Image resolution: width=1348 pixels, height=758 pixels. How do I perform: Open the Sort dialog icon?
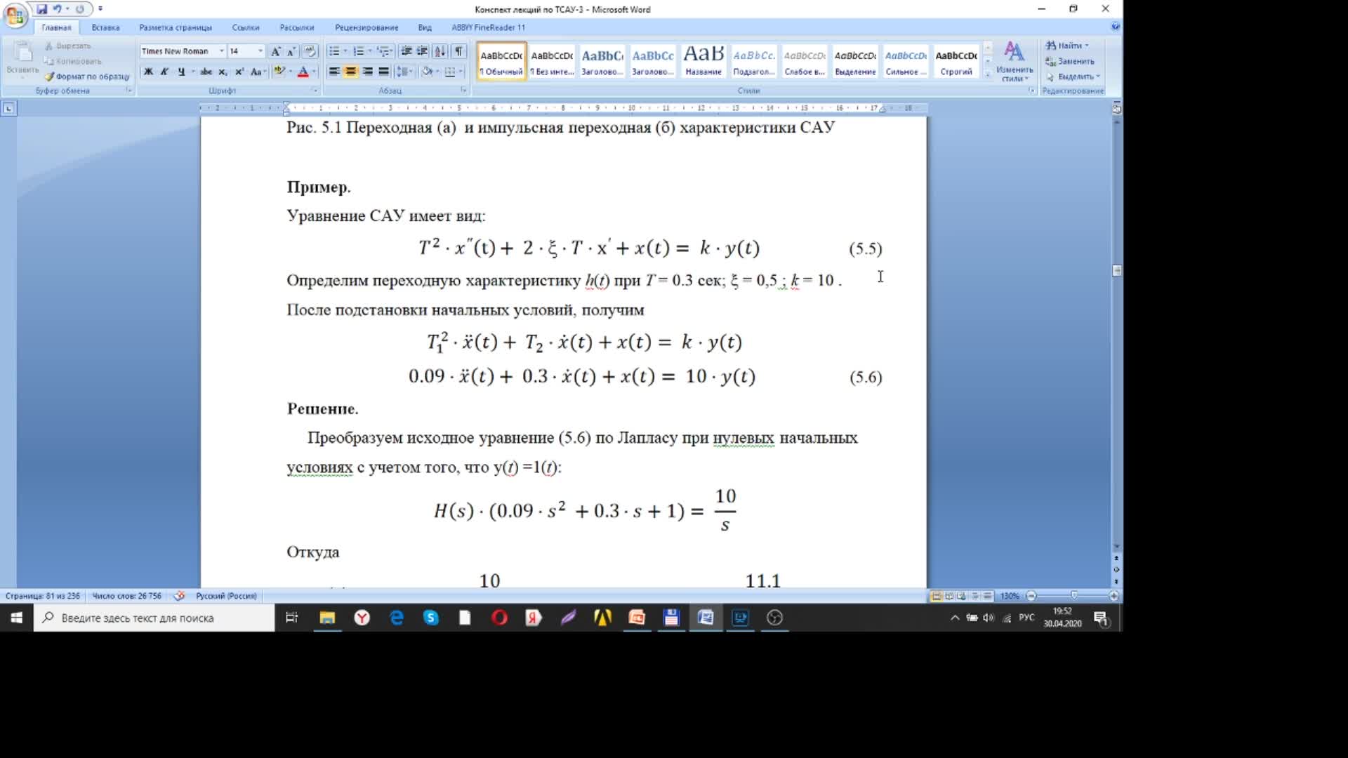click(x=440, y=51)
